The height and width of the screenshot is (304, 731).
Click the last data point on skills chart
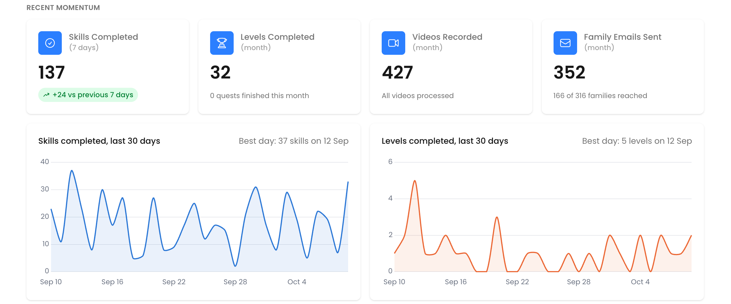tap(348, 182)
